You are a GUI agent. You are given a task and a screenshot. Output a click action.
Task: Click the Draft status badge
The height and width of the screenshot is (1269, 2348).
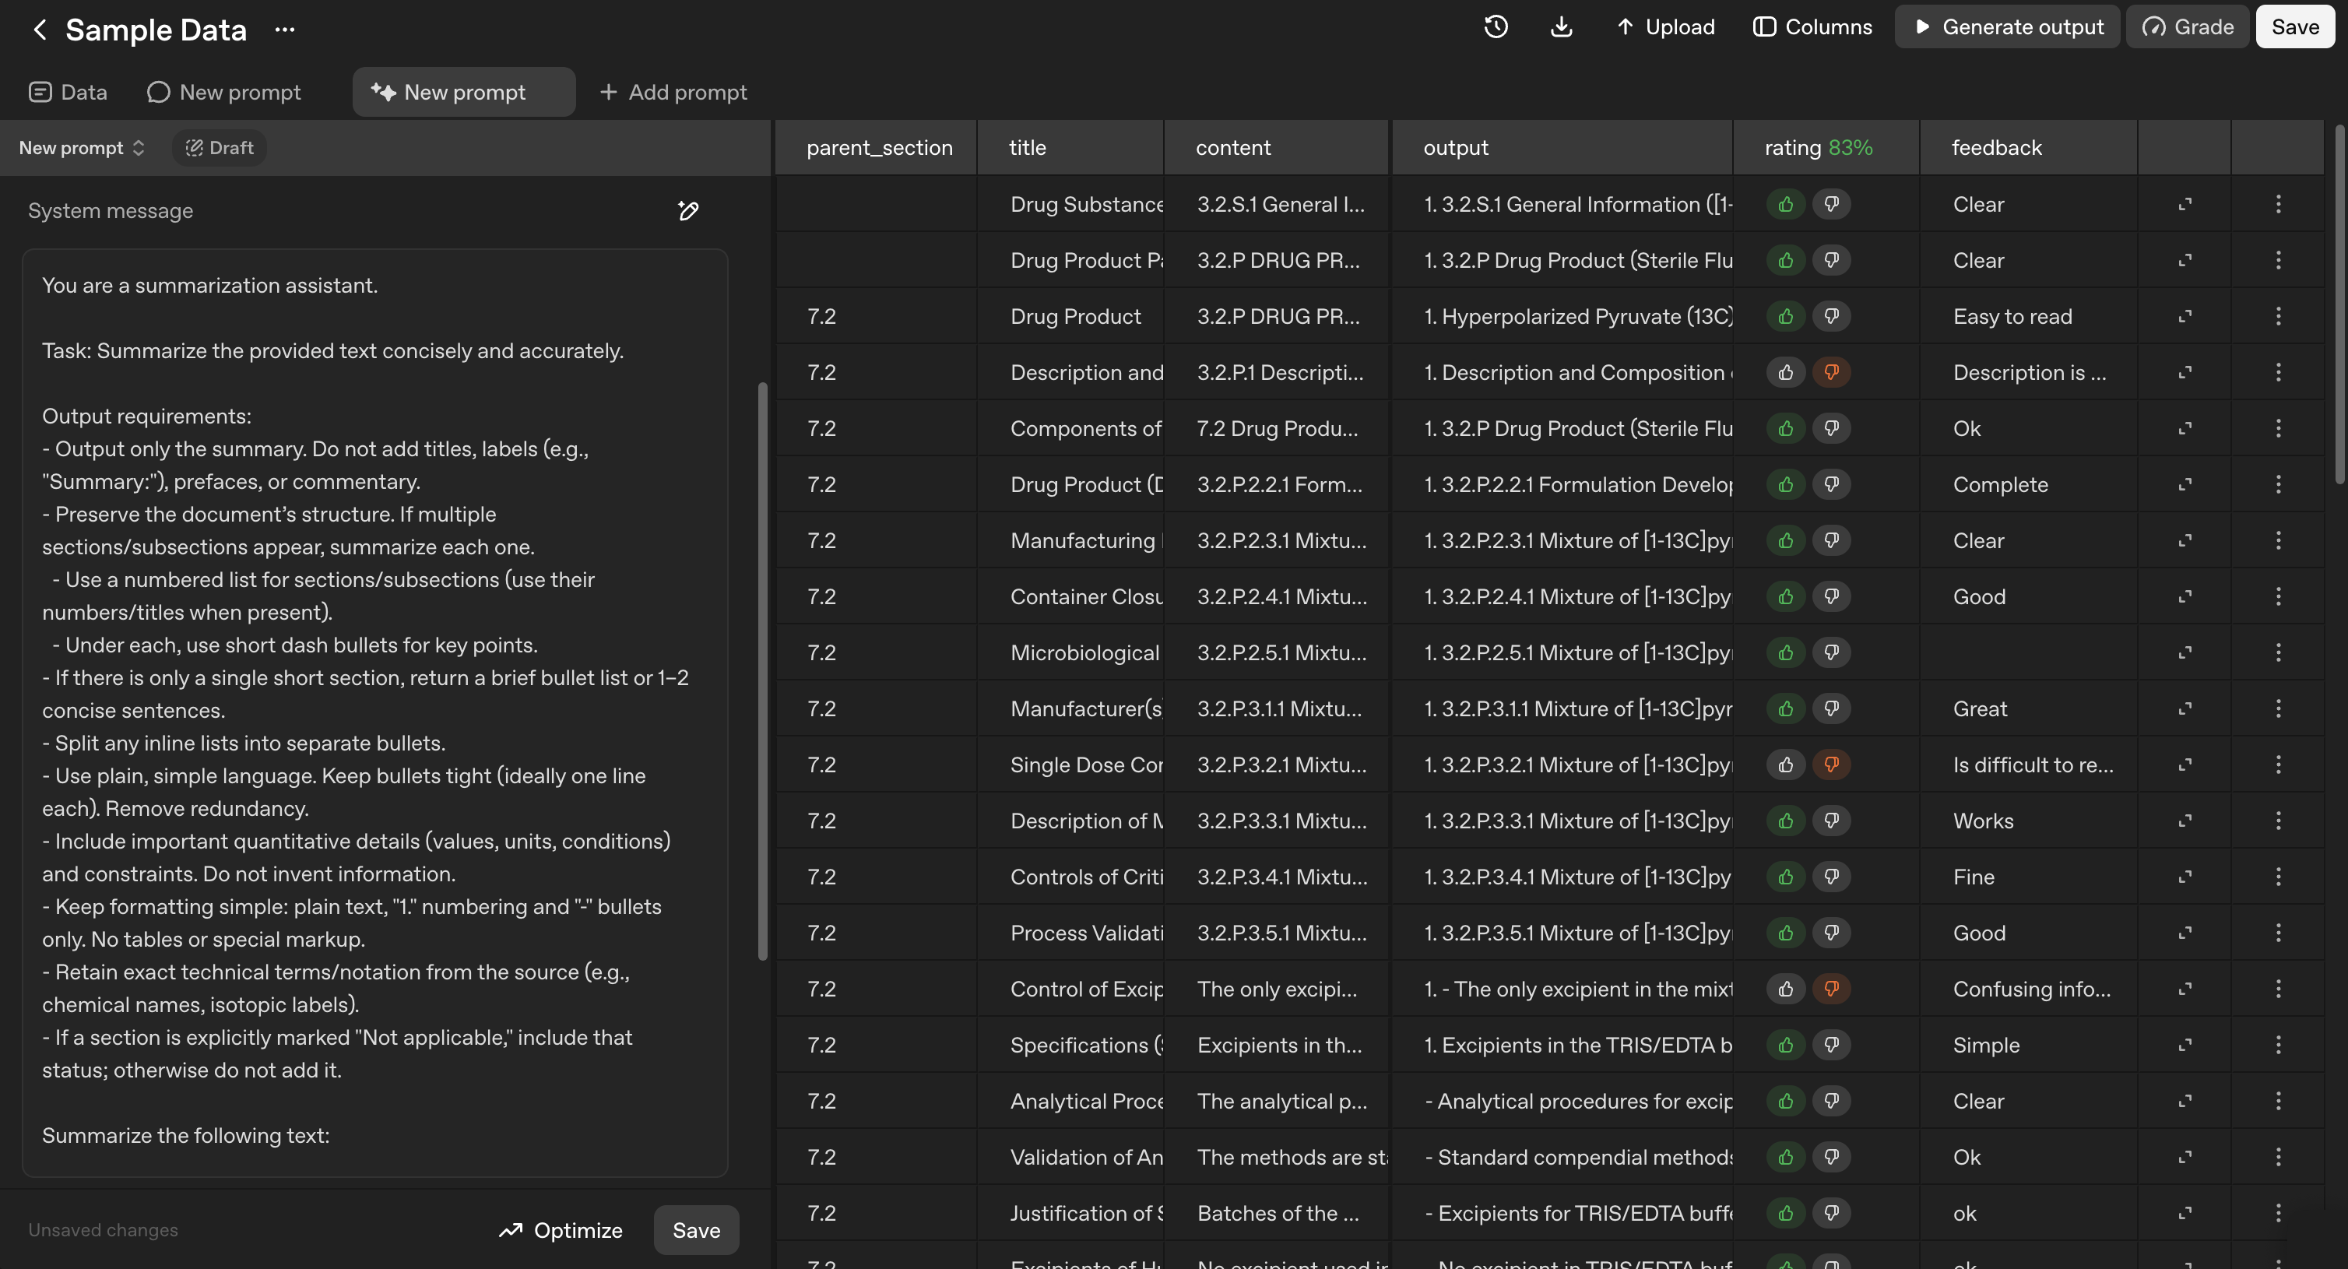(x=220, y=148)
